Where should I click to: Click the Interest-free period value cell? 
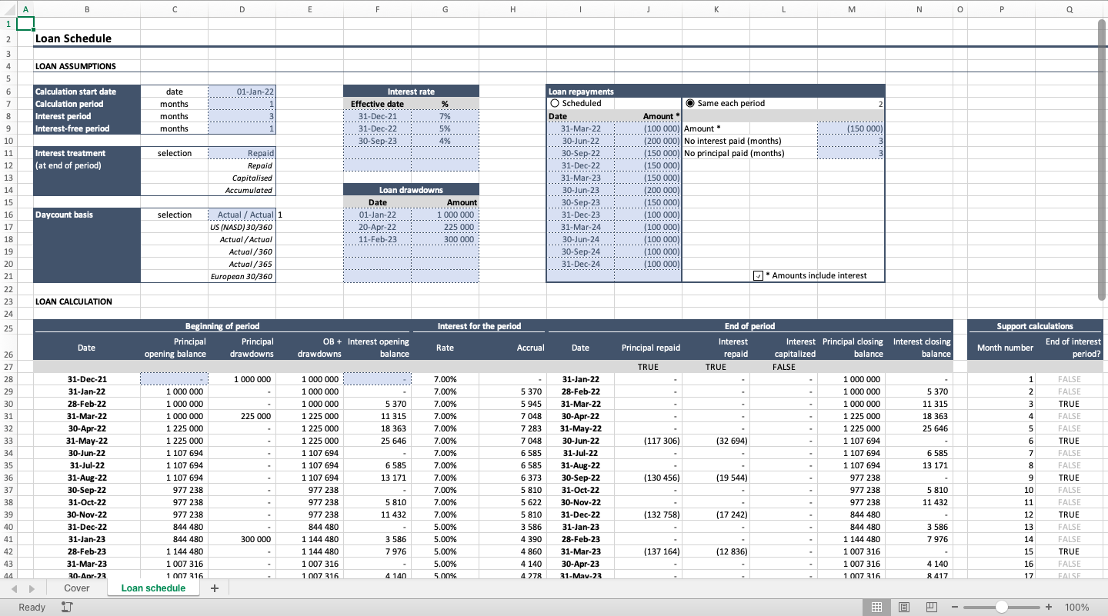tap(242, 128)
